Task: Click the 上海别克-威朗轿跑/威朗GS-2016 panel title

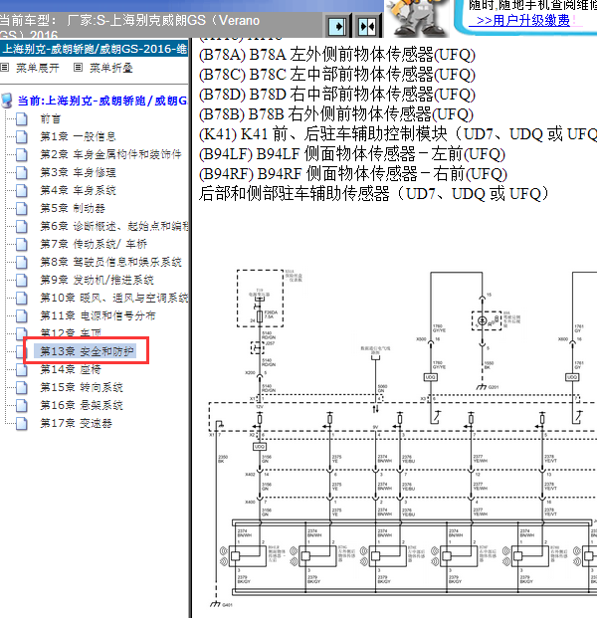Action: pyautogui.click(x=95, y=49)
